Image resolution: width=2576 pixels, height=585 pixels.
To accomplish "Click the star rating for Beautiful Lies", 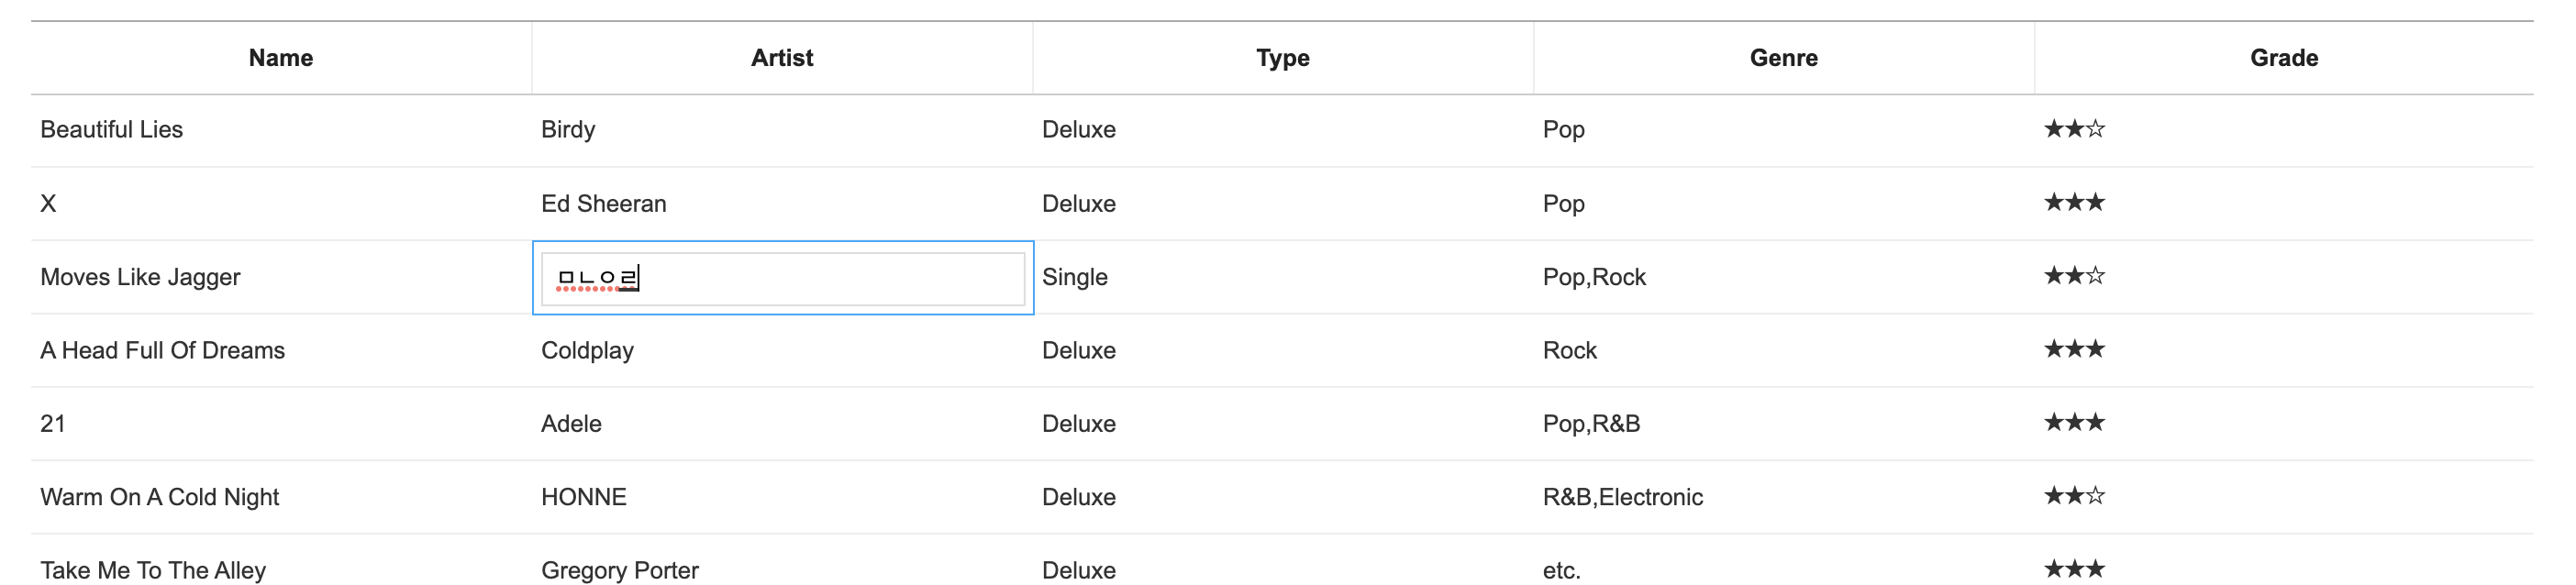I will click(2075, 128).
